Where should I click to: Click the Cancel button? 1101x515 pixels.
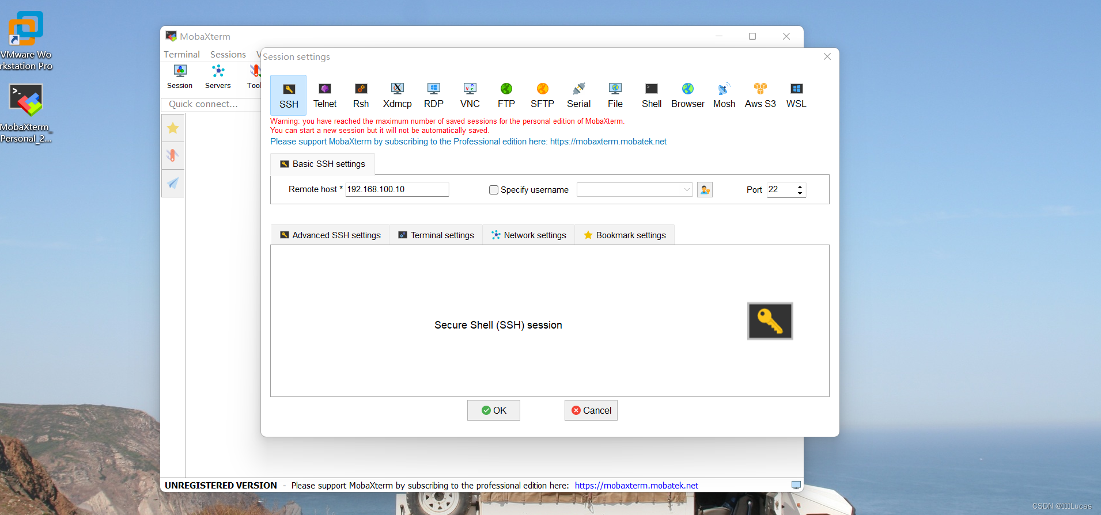[591, 410]
